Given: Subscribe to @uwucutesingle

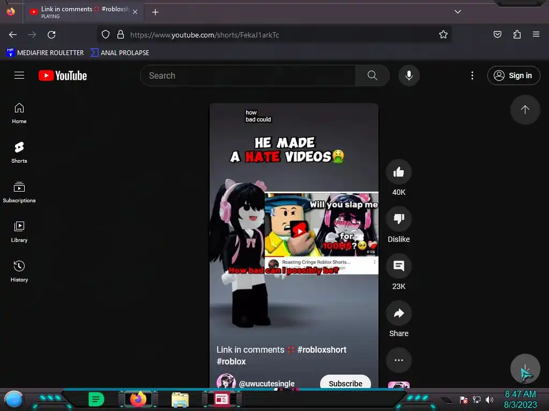Looking at the screenshot, I should click(345, 382).
